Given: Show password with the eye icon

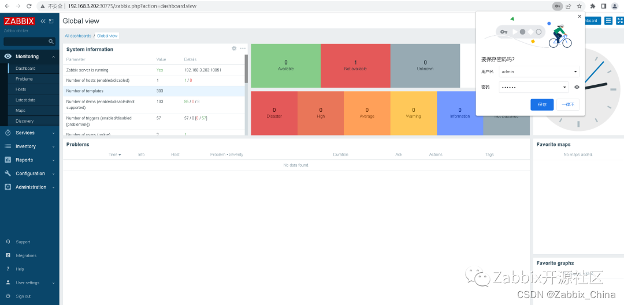Looking at the screenshot, I should (577, 88).
